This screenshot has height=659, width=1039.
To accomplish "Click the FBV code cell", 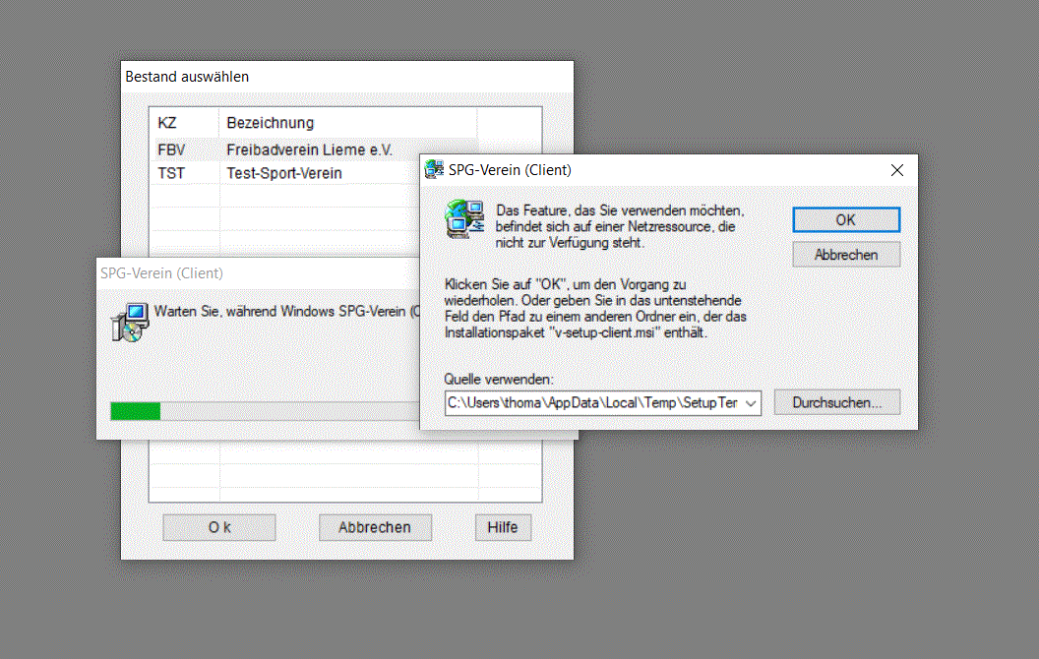I will click(171, 150).
